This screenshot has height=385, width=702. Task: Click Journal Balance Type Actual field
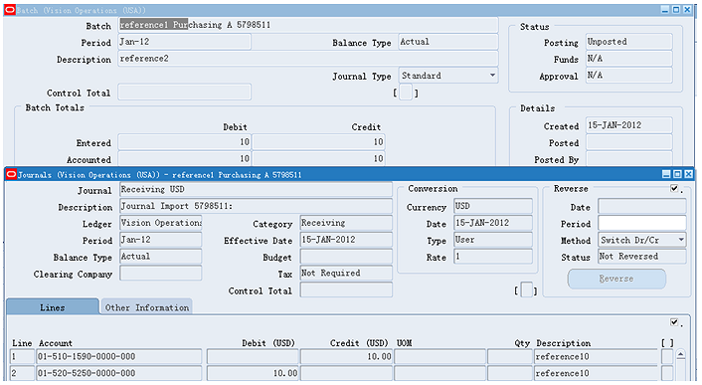(161, 257)
